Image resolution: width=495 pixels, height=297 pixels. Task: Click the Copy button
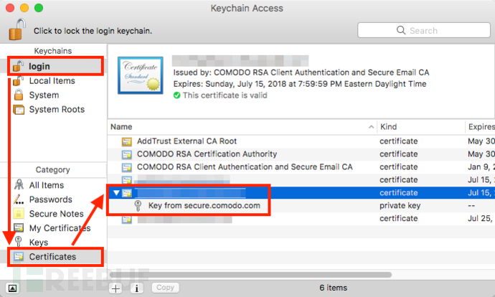166,288
